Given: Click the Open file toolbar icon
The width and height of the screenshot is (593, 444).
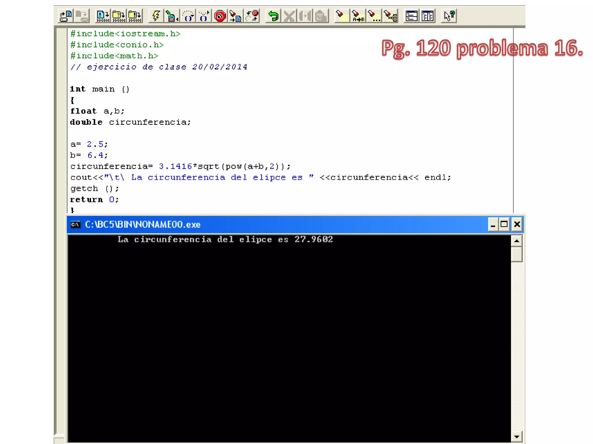Looking at the screenshot, I should (66, 16).
